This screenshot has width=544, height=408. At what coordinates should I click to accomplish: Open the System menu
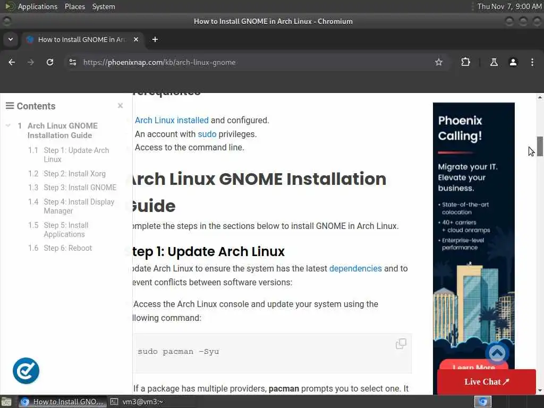pyautogui.click(x=104, y=6)
